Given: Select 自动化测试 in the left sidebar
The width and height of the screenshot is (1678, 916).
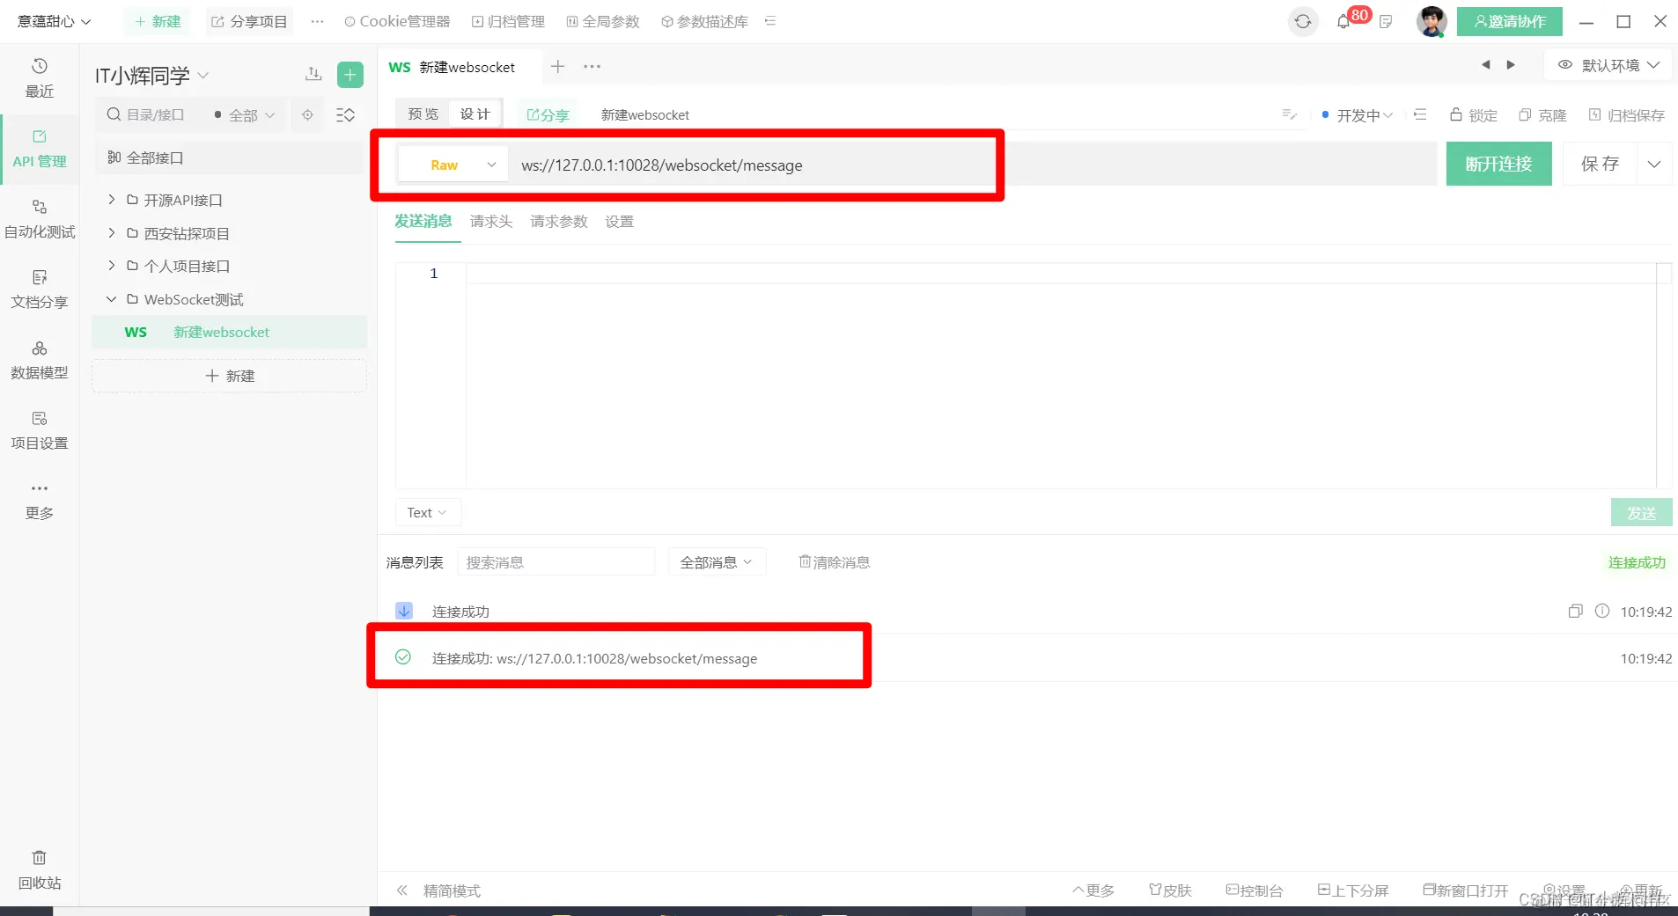Looking at the screenshot, I should pos(39,218).
